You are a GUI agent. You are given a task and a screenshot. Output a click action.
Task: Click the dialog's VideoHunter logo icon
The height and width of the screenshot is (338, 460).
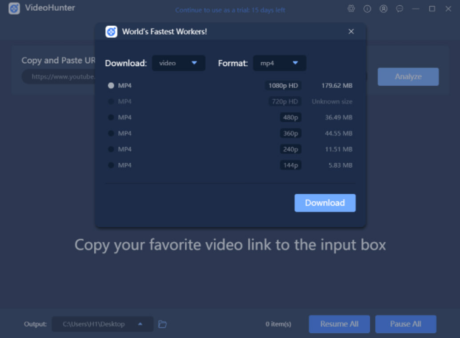[x=111, y=32]
